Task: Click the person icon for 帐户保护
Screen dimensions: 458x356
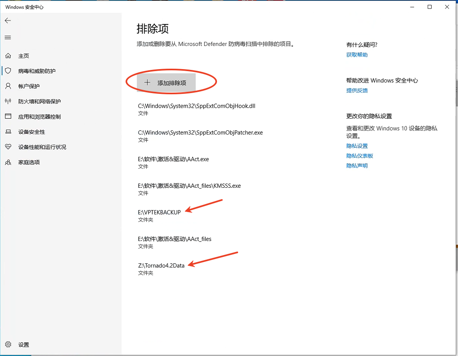Action: click(x=8, y=86)
